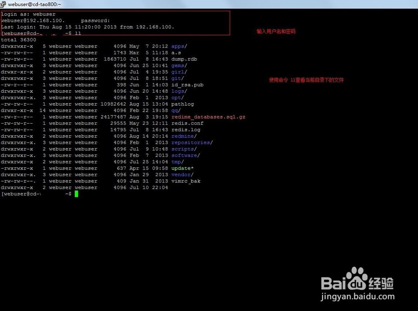The height and width of the screenshot is (311, 418).
Task: Click the gems/ directory name
Action: click(179, 66)
